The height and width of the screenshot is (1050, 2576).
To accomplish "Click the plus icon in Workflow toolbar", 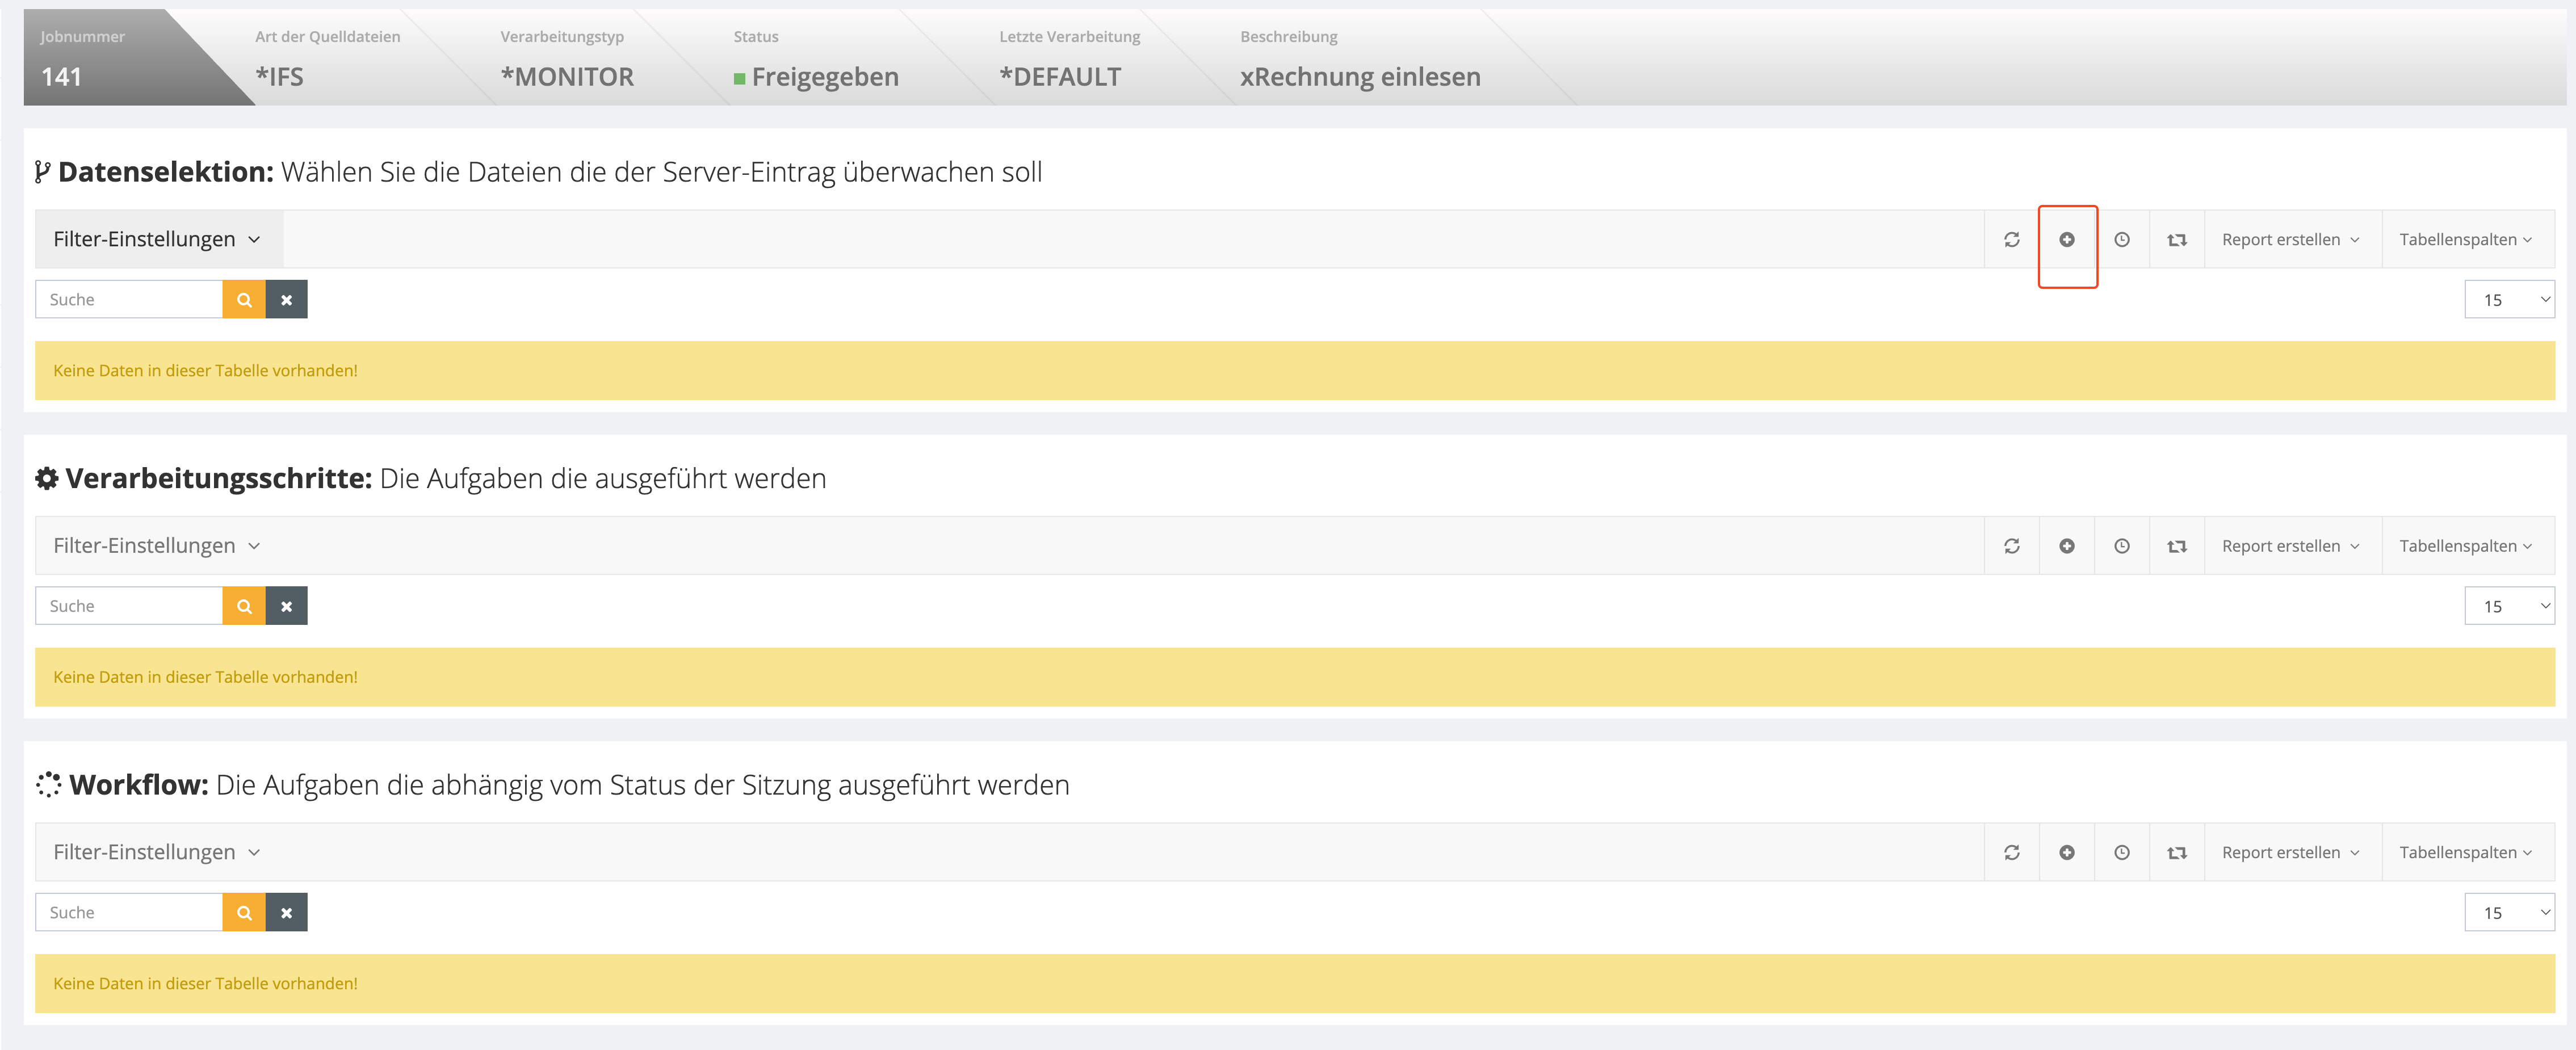I will tap(2066, 852).
